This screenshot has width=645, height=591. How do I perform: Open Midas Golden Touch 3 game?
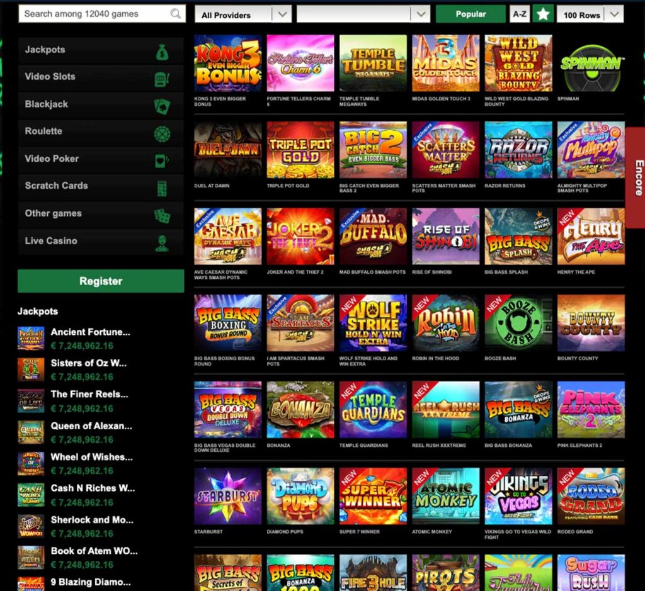(x=446, y=64)
